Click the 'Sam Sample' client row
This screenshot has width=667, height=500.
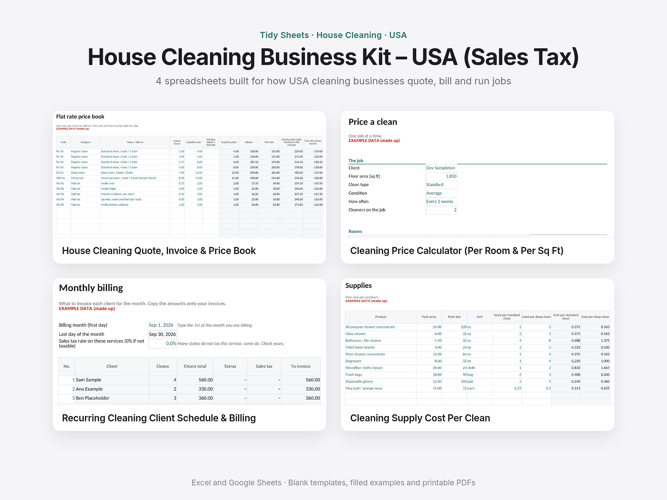pos(189,380)
